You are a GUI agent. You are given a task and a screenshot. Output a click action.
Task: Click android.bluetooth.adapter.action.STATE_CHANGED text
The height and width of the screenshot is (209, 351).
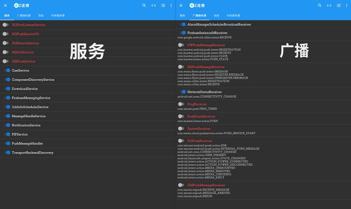pyautogui.click(x=211, y=158)
